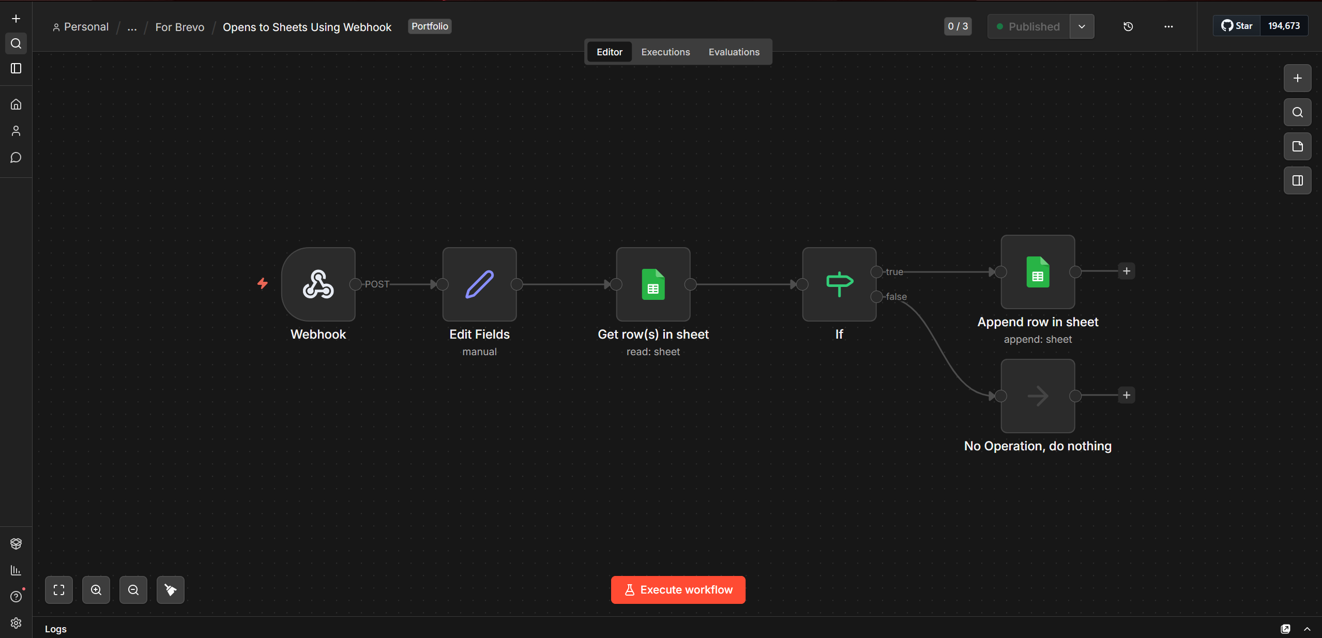Open the Portfolio tag
This screenshot has width=1322, height=638.
click(x=430, y=26)
